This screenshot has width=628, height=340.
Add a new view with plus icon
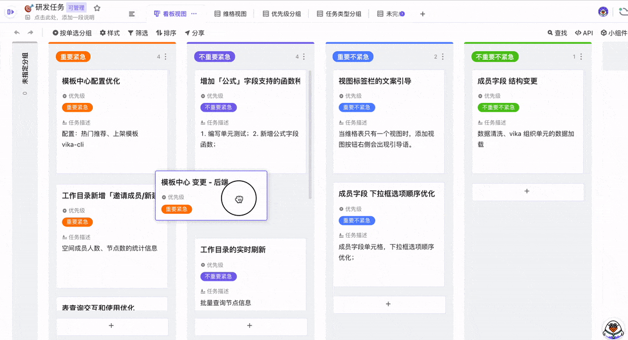point(423,14)
